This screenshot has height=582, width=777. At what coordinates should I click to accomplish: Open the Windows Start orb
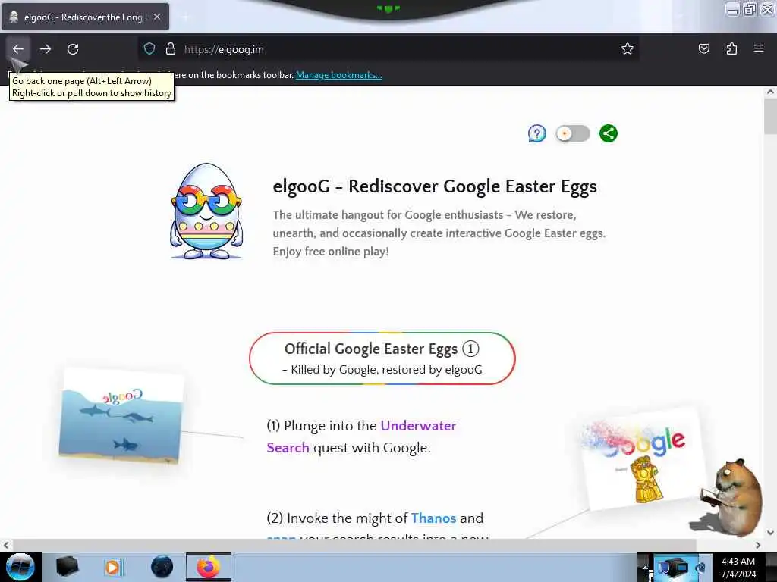(x=20, y=567)
